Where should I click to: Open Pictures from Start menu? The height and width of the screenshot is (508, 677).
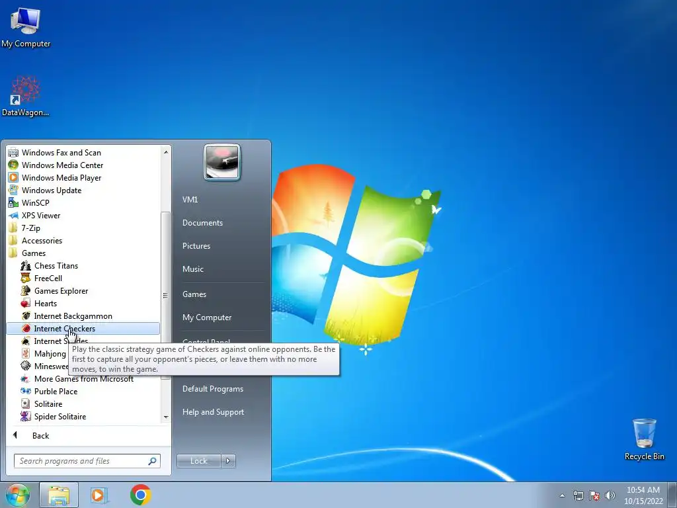click(x=196, y=246)
